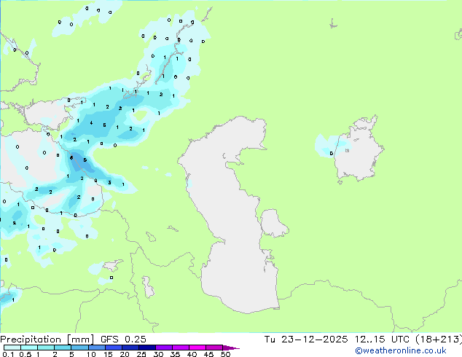Viewport: 462px width, 357px height.
Task: Click the '(18+213)' forecast run text
Action: tap(439, 340)
